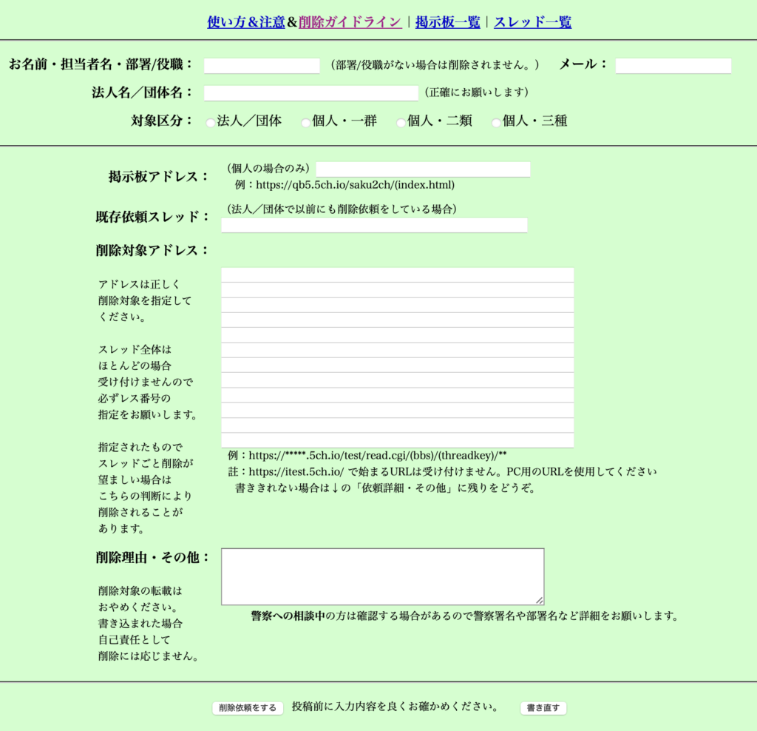
Task: Select the 個人・三種 radio option
Action: pyautogui.click(x=495, y=122)
